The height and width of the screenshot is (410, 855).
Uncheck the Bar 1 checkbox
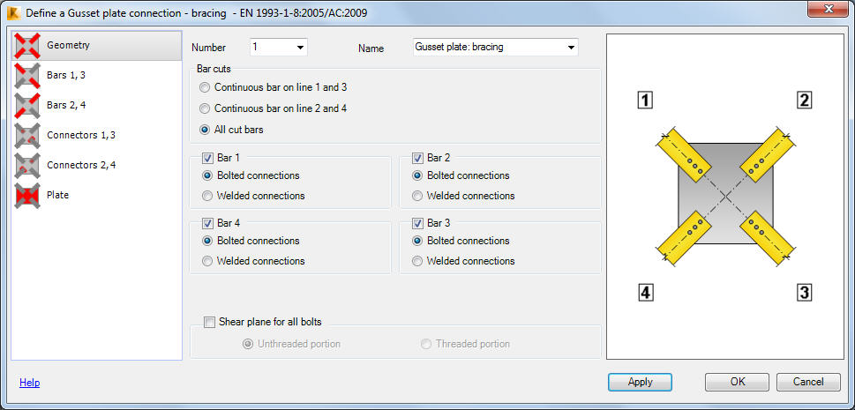pos(207,158)
